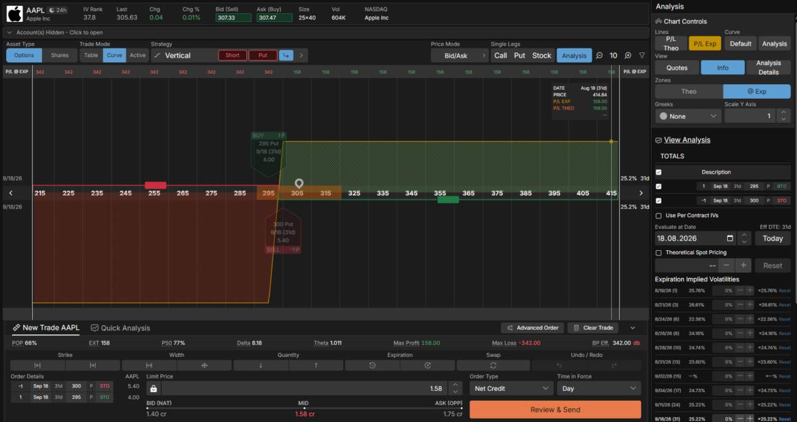The image size is (797, 422).
Task: Narrow strike left button
Action: (x=38, y=366)
